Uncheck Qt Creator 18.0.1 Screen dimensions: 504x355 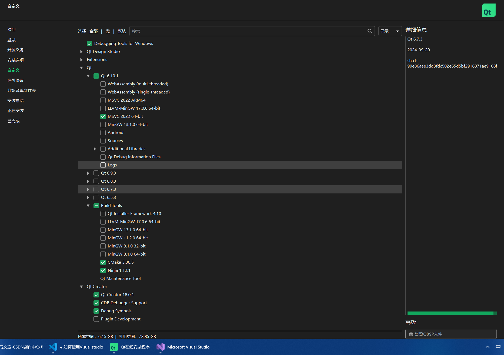point(96,295)
